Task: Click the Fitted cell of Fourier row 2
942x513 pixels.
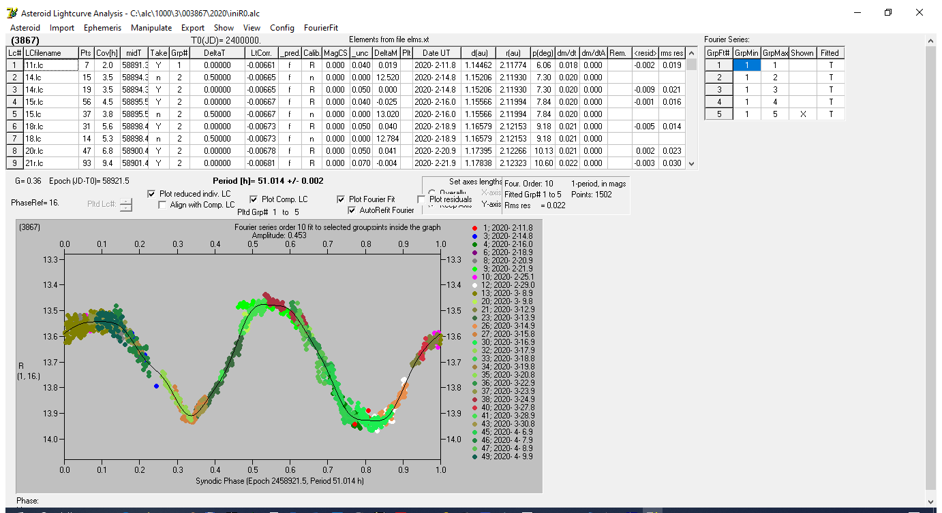Action: (x=831, y=78)
